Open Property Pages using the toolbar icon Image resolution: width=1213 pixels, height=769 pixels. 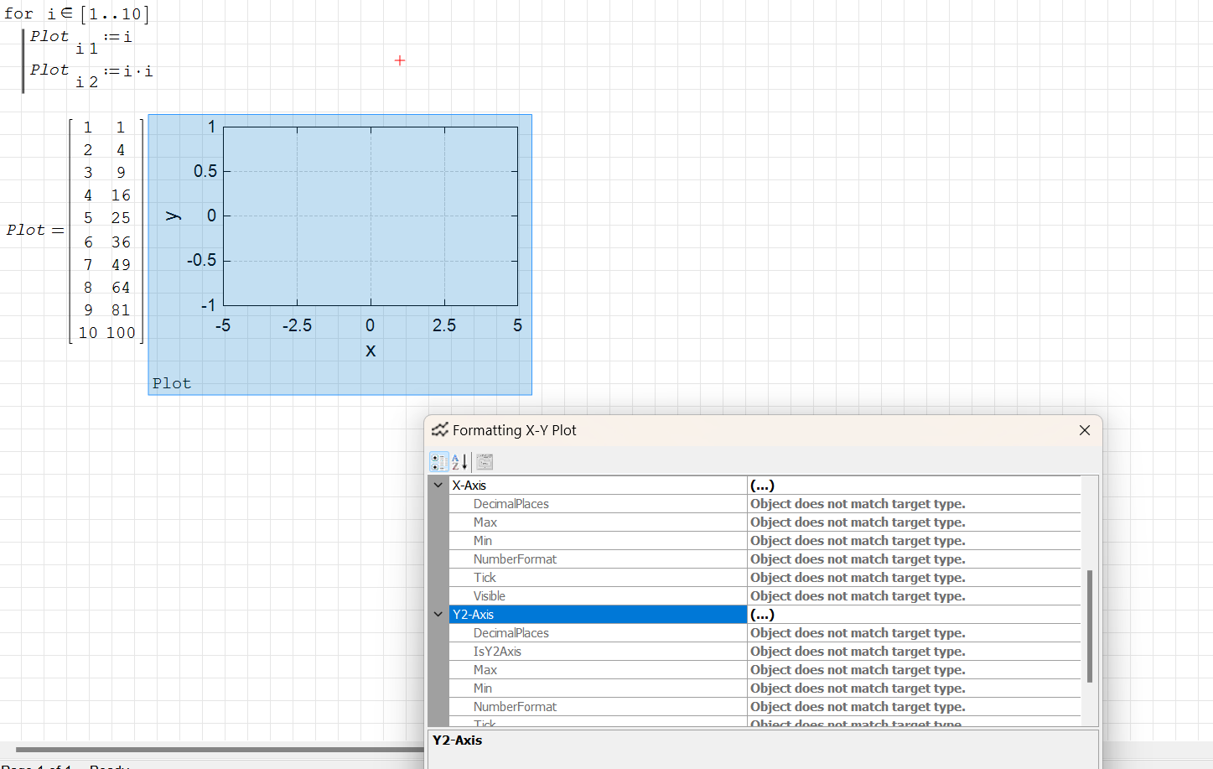coord(484,461)
